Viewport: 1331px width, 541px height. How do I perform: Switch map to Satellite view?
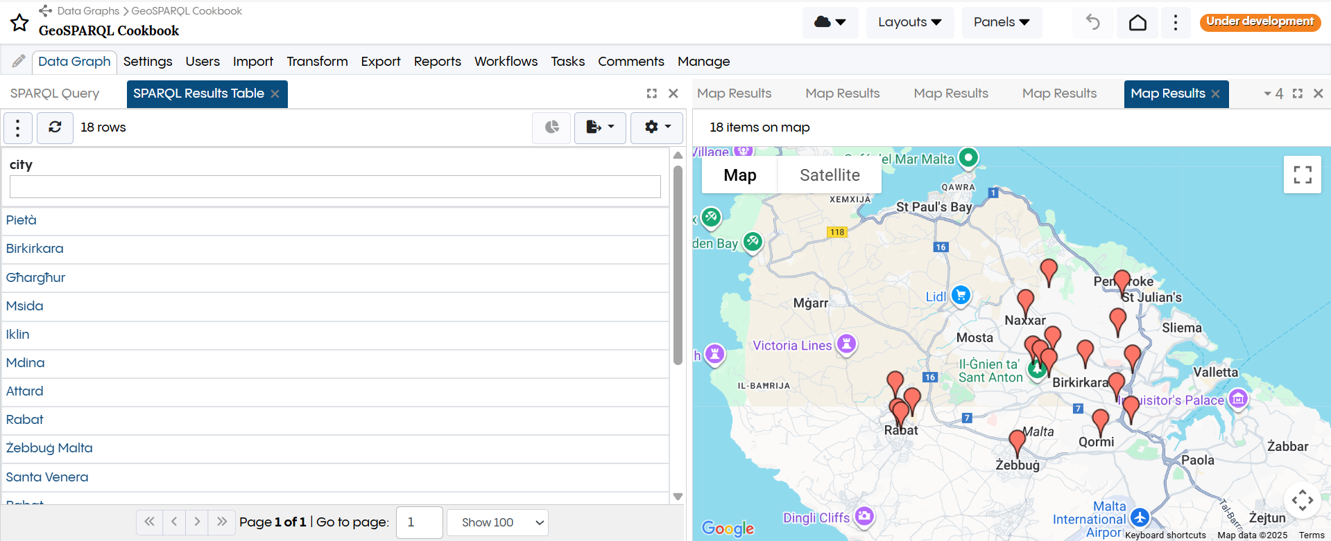pos(830,175)
